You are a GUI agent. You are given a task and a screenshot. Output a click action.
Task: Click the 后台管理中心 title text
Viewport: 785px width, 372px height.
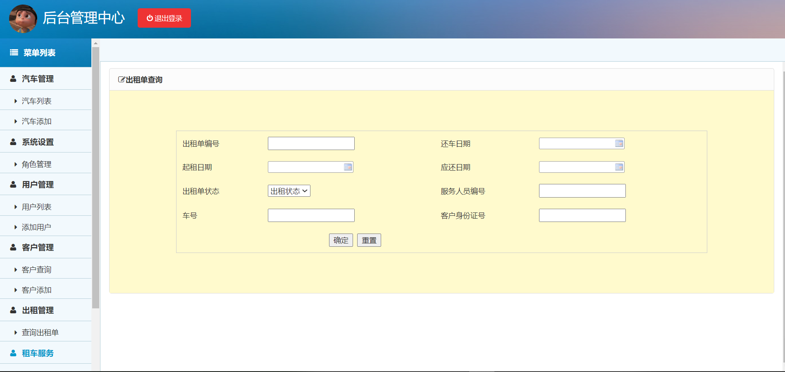pos(84,18)
